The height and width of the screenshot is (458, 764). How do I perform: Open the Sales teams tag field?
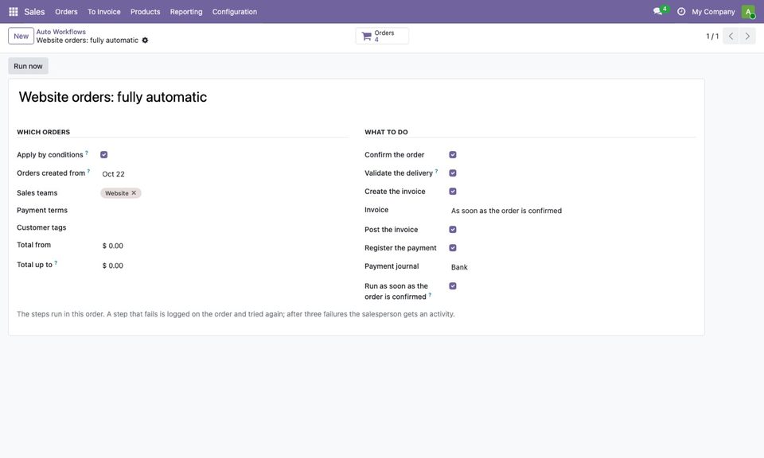click(x=224, y=193)
